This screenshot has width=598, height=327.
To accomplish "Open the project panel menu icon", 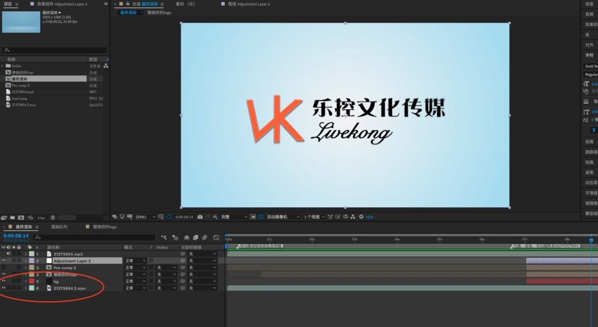I will pyautogui.click(x=17, y=4).
